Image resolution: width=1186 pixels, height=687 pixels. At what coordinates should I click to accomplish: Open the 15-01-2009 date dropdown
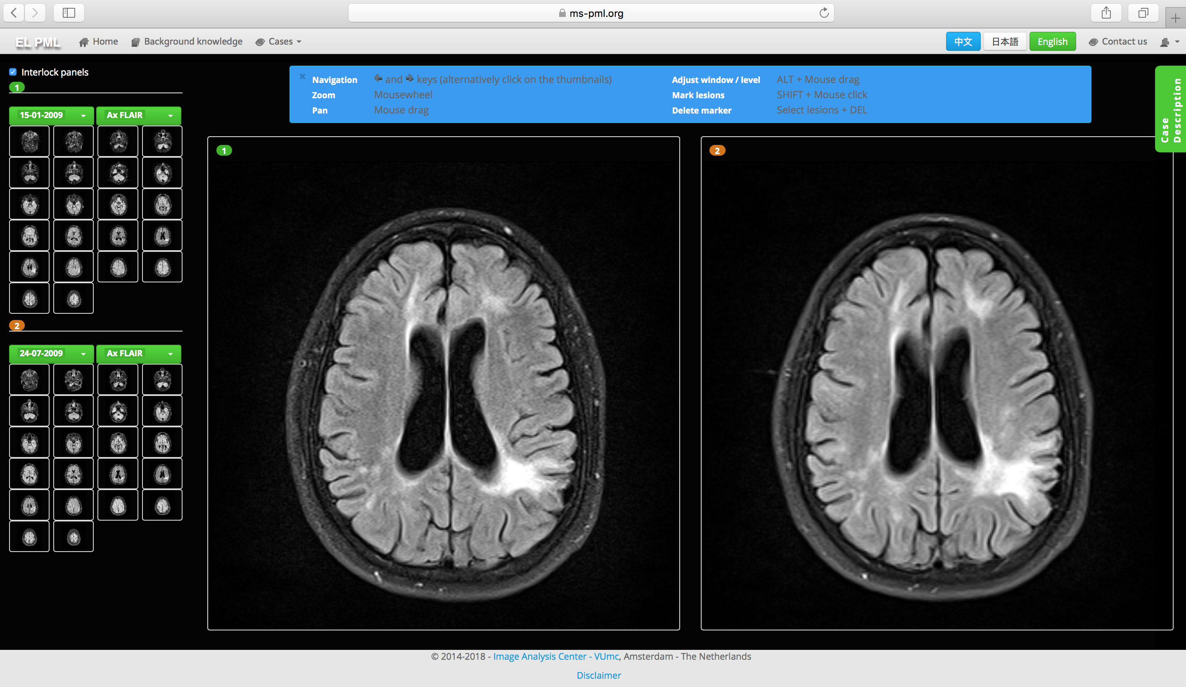point(51,115)
